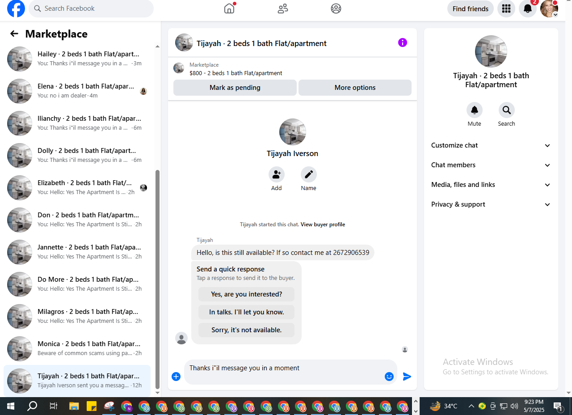This screenshot has height=415, width=572.
Task: Click the listing thumbnail in chat header
Action: click(184, 42)
